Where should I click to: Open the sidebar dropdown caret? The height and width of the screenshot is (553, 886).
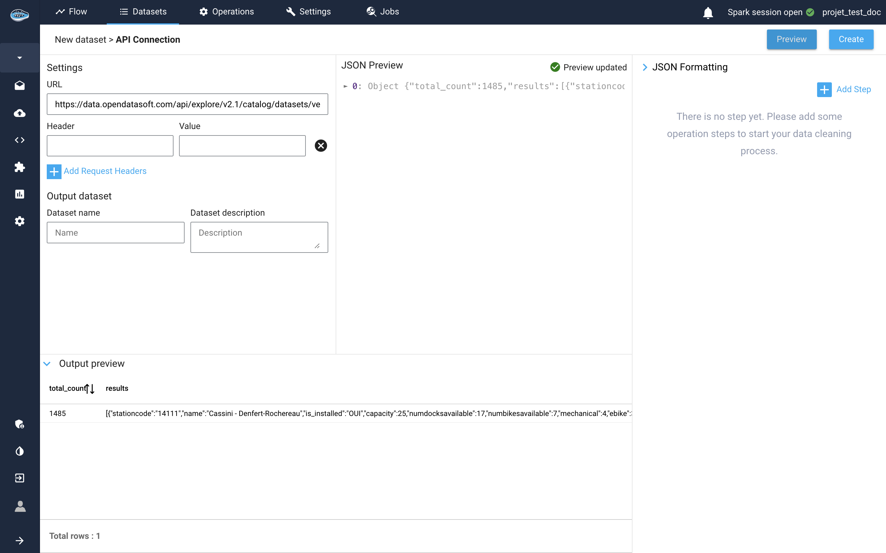[20, 58]
